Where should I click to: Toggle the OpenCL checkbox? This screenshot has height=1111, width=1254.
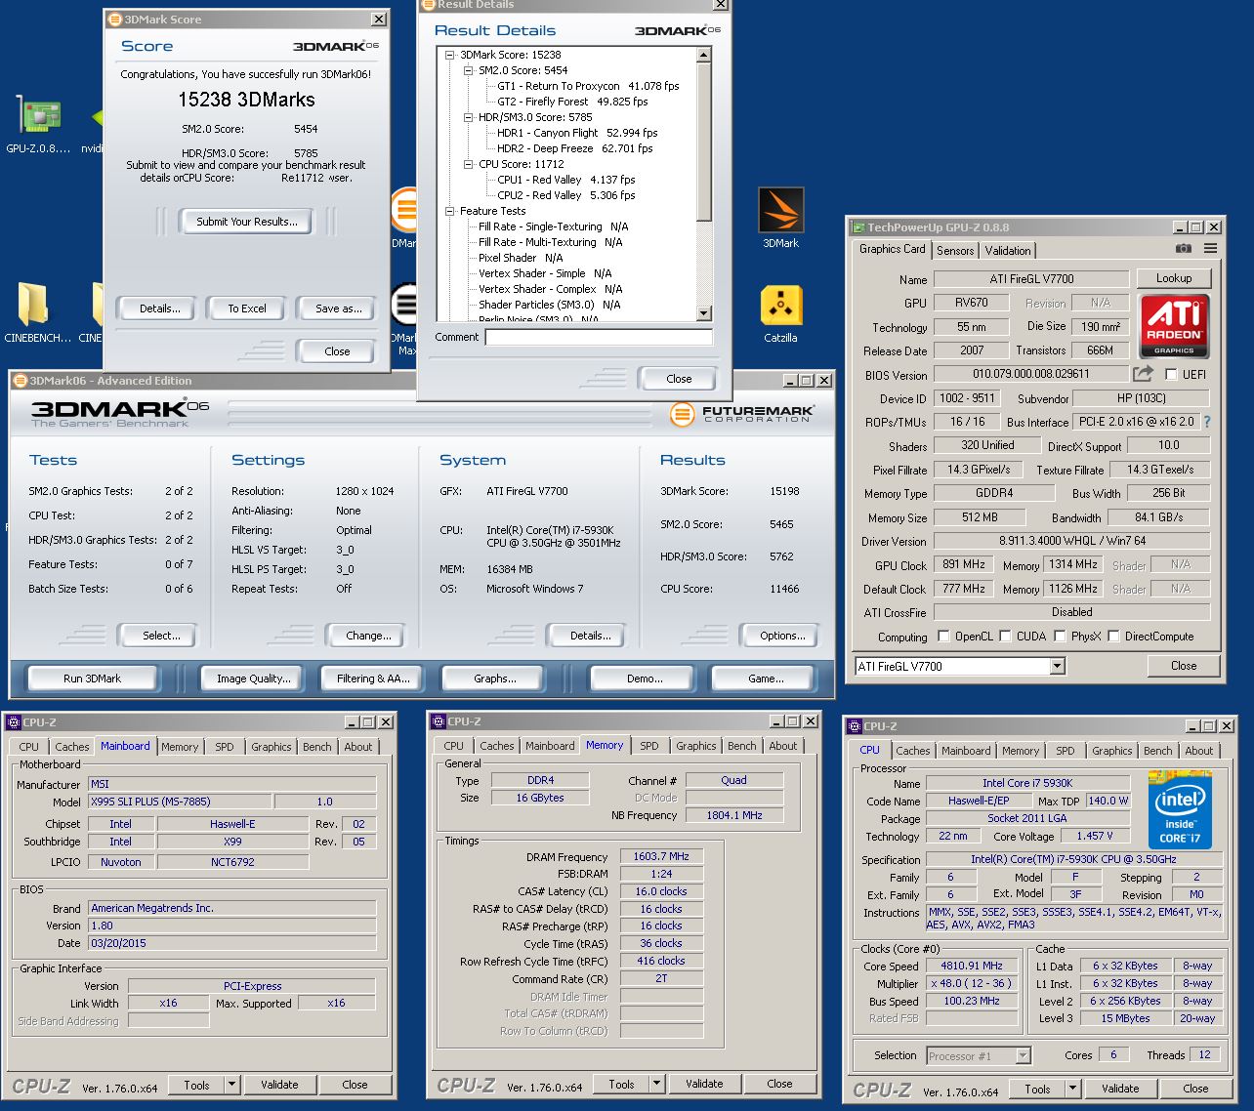click(943, 636)
